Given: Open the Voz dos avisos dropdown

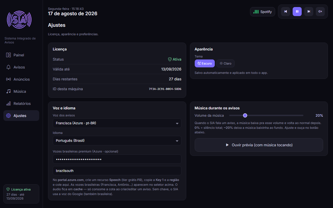Looking at the screenshot, I should click(x=117, y=123).
